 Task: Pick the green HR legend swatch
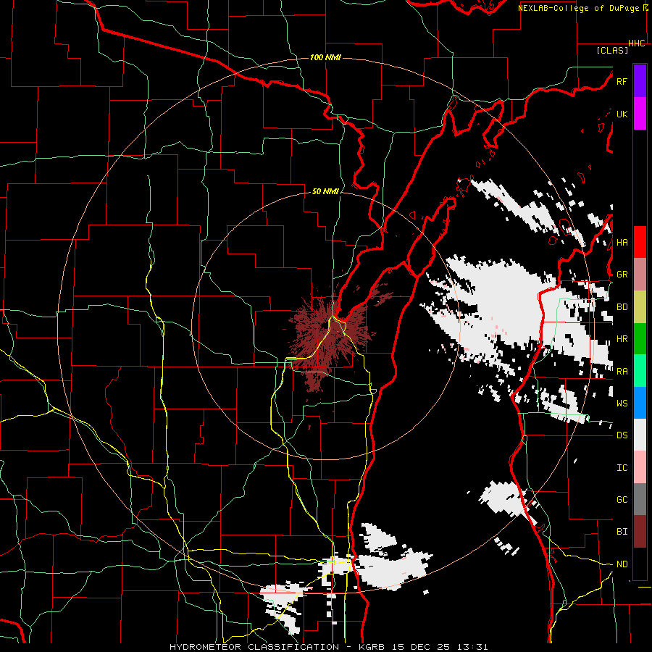click(x=640, y=339)
